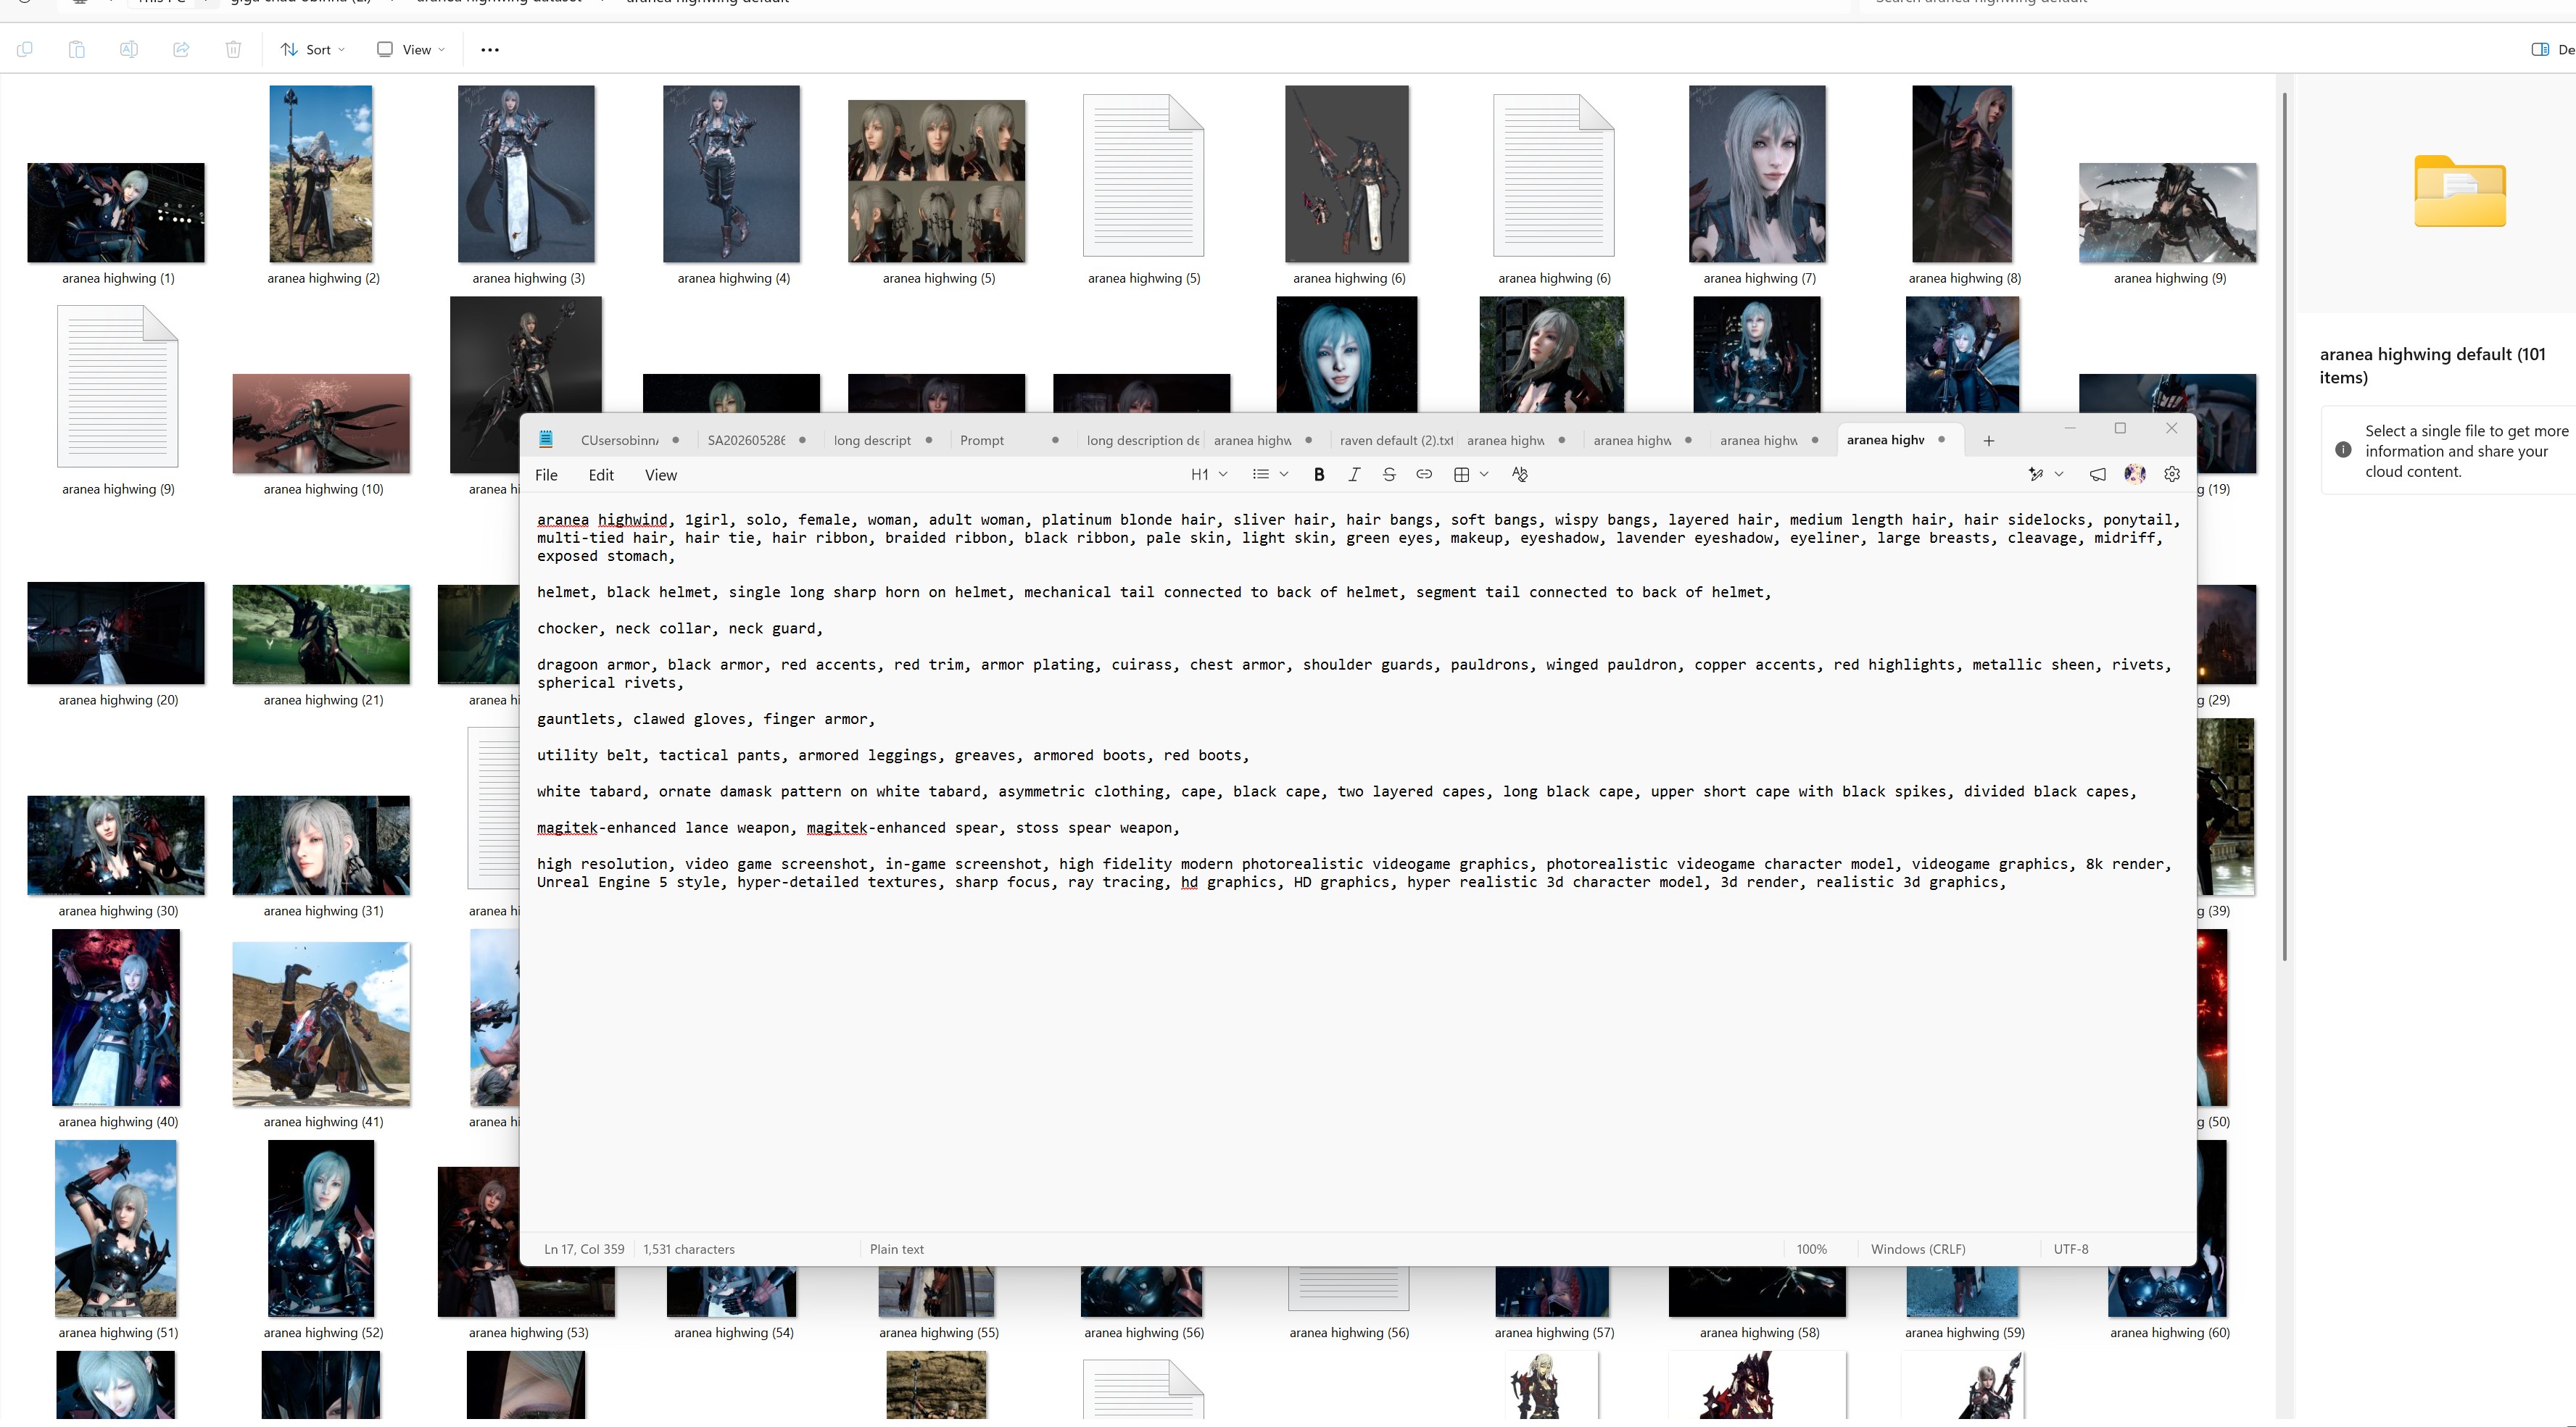Select aranea highwing (4) thumbnail
This screenshot has height=1427, width=2576.
point(731,174)
